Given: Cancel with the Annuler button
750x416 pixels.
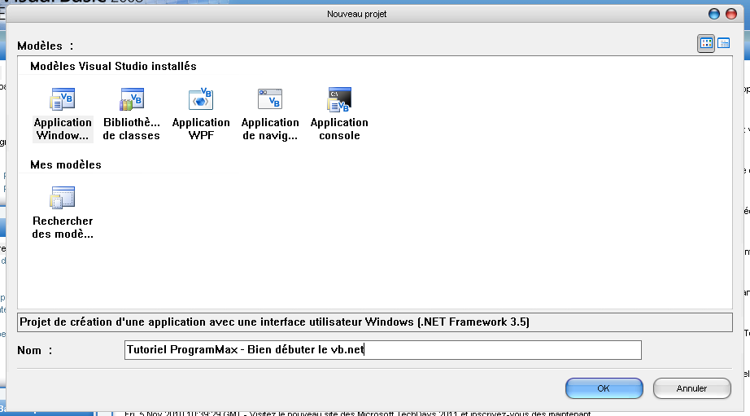Looking at the screenshot, I should click(x=691, y=388).
